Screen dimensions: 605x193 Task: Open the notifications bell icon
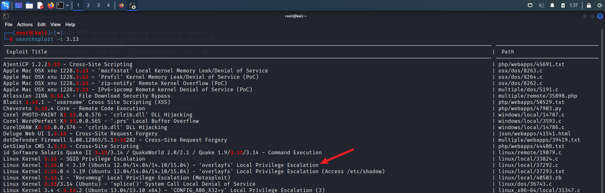pos(552,5)
